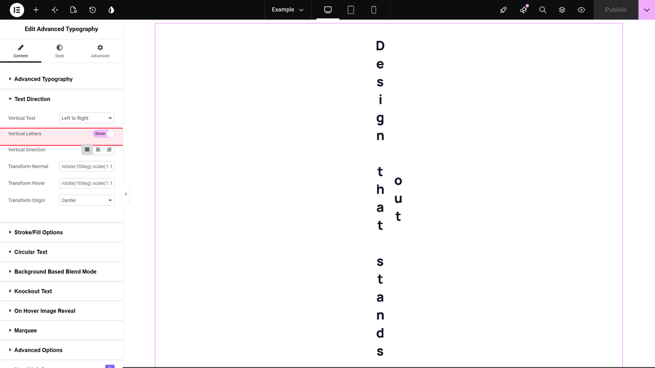The width and height of the screenshot is (655, 368).
Task: Expand the On Hover Image Reveal section
Action: (x=61, y=311)
